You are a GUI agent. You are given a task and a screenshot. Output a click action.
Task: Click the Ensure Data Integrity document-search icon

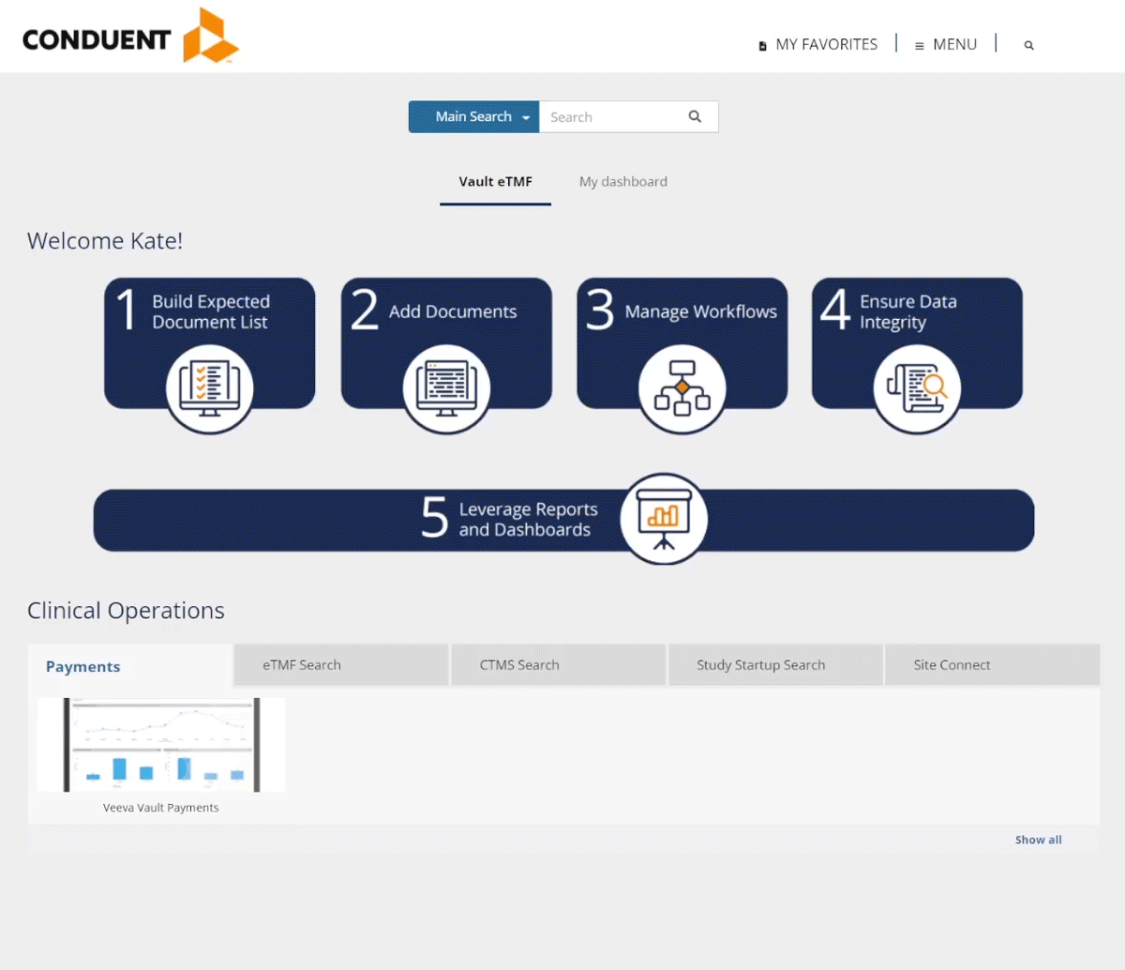pyautogui.click(x=917, y=389)
